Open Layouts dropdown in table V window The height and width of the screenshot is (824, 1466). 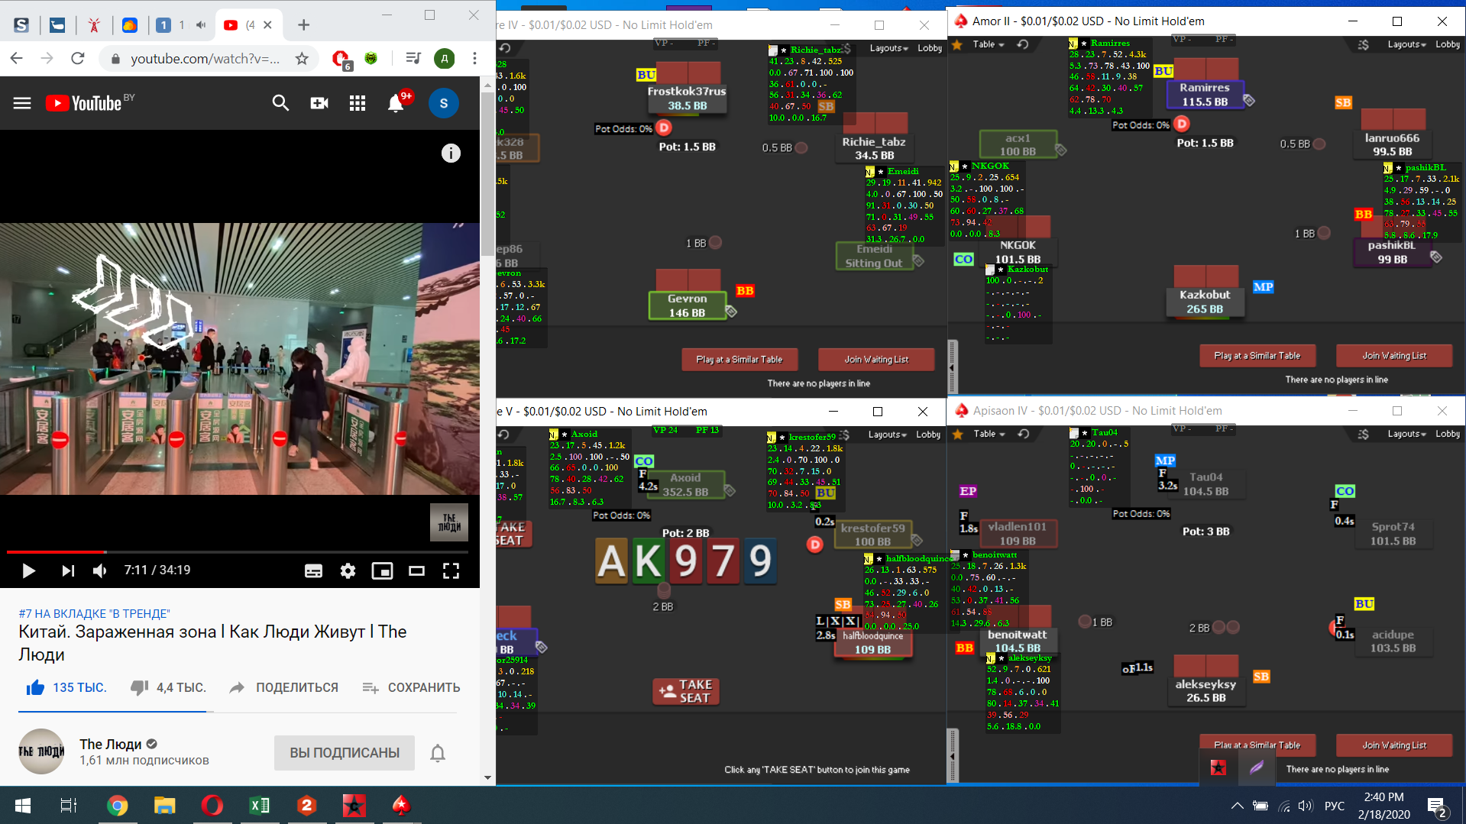(x=887, y=435)
